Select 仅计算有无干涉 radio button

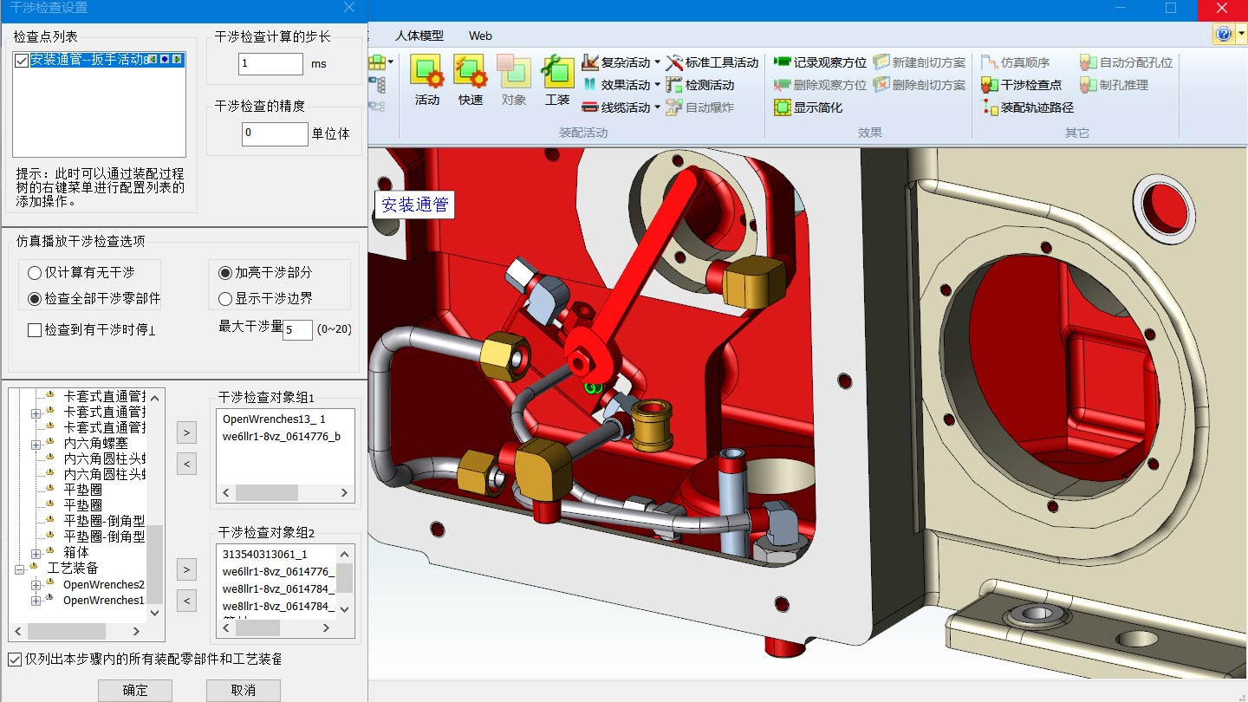tap(35, 273)
